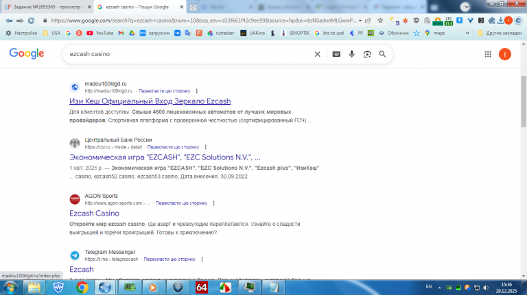
Task: Click the share page icon in address bar
Action: pos(368,21)
